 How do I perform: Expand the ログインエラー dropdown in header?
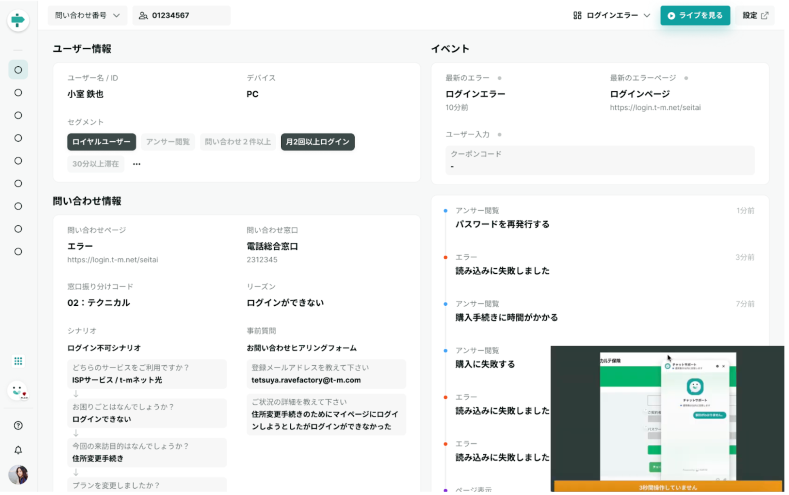click(611, 15)
